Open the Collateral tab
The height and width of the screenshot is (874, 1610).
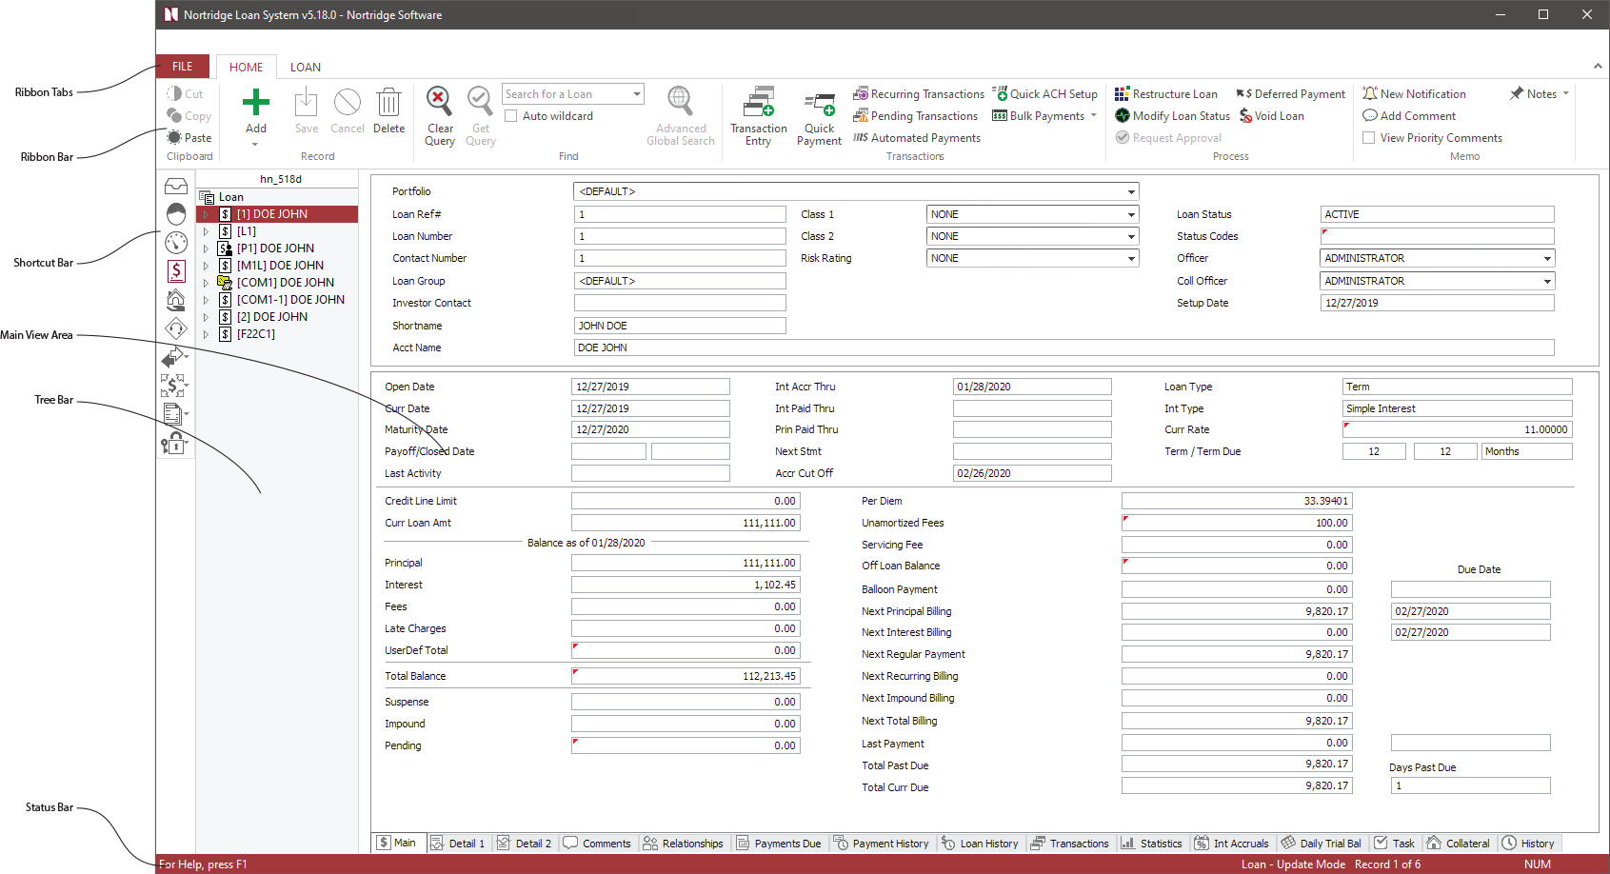pyautogui.click(x=1459, y=844)
